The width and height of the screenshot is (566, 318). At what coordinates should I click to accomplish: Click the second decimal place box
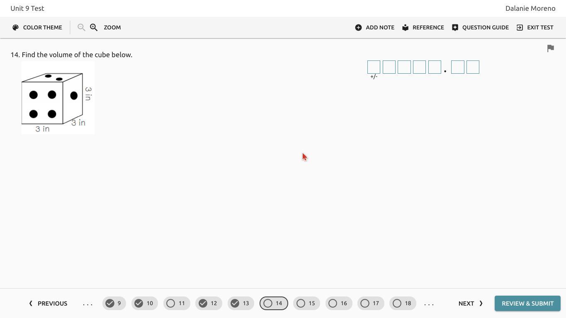click(473, 67)
